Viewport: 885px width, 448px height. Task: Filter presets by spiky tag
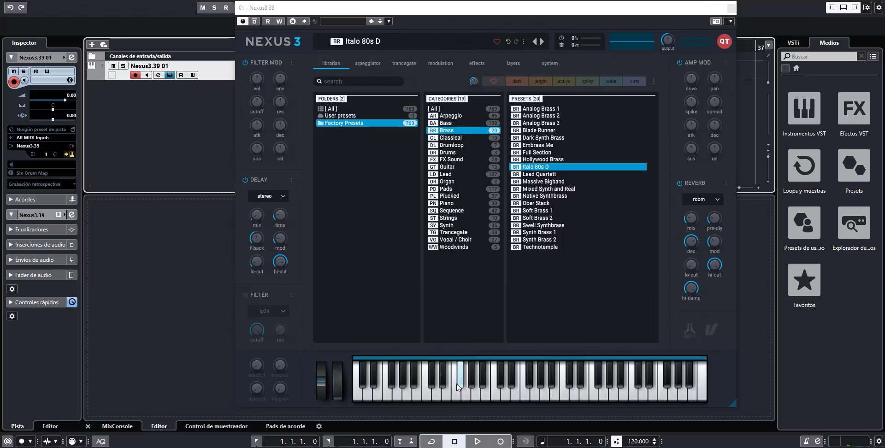pyautogui.click(x=587, y=81)
